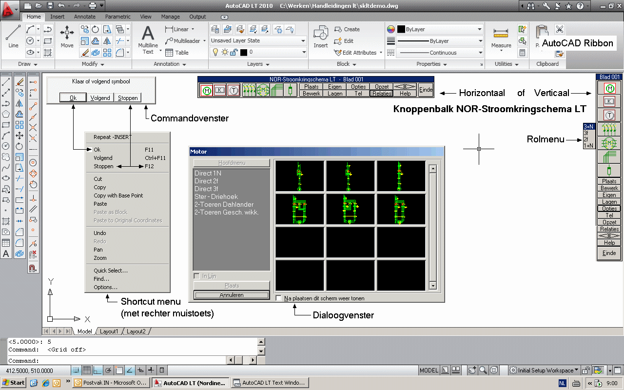Toggle Polar tracking in the status bar
Screen dimensions: 624x390
coord(108,370)
